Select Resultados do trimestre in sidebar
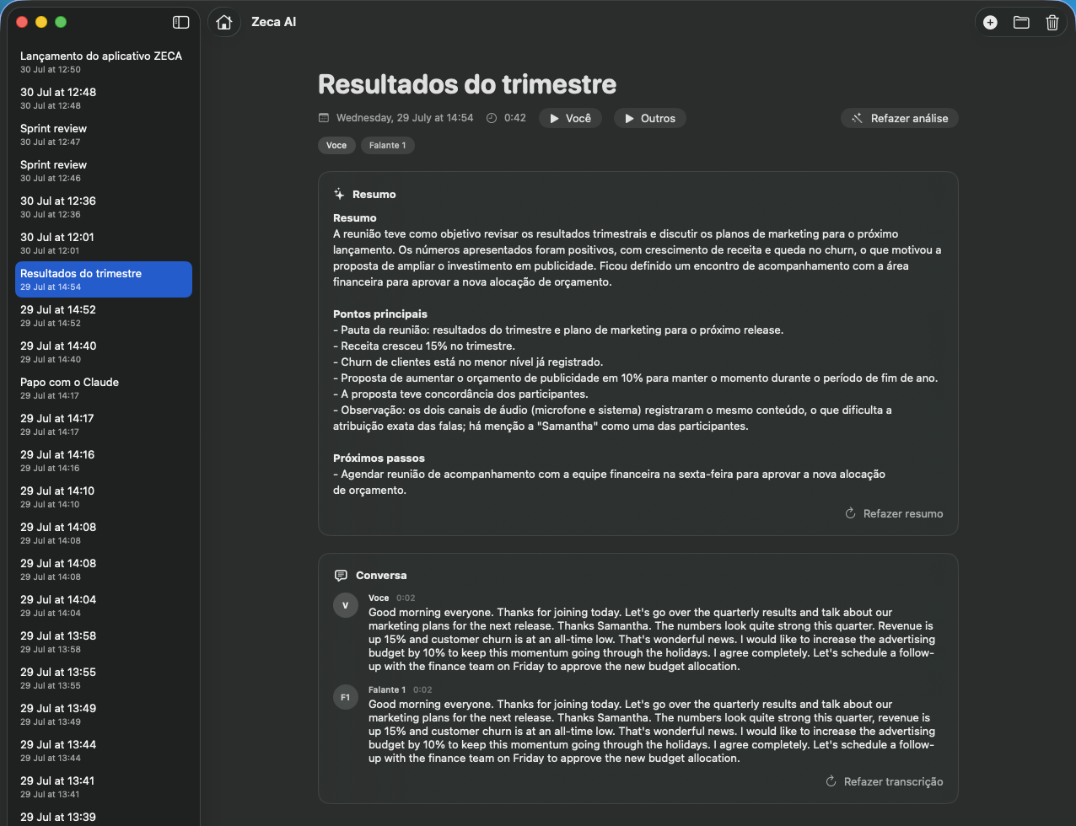Viewport: 1076px width, 826px height. pyautogui.click(x=104, y=279)
